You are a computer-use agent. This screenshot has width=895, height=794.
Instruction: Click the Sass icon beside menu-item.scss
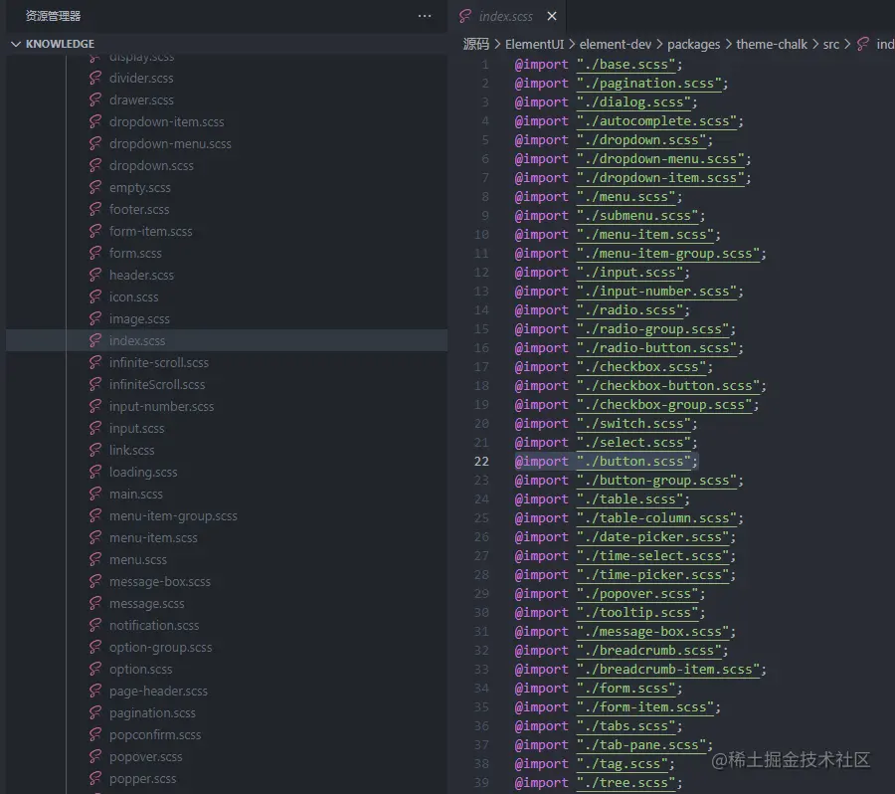point(95,537)
